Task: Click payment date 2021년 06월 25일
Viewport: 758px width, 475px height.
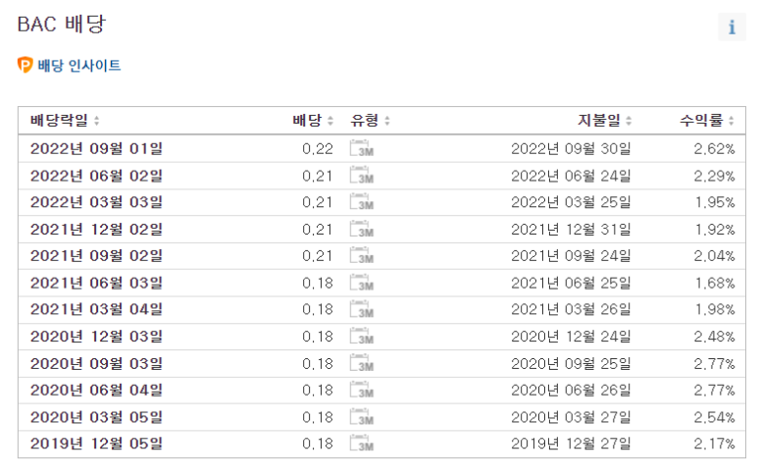Action: pos(571,283)
